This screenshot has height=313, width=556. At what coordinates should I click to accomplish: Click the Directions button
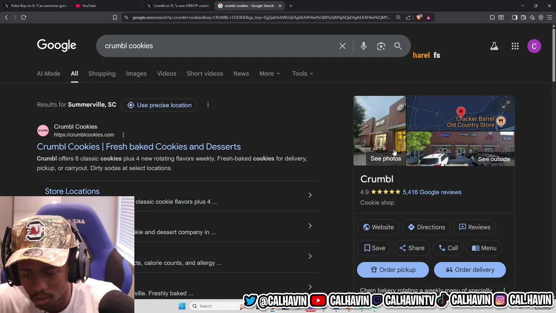pos(426,227)
